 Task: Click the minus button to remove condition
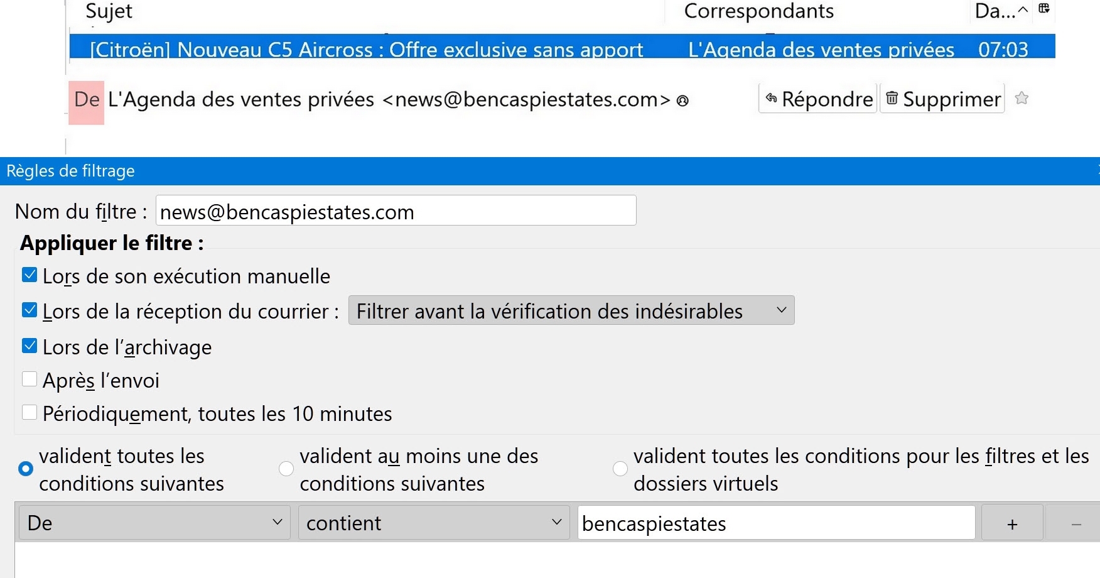click(x=1076, y=524)
